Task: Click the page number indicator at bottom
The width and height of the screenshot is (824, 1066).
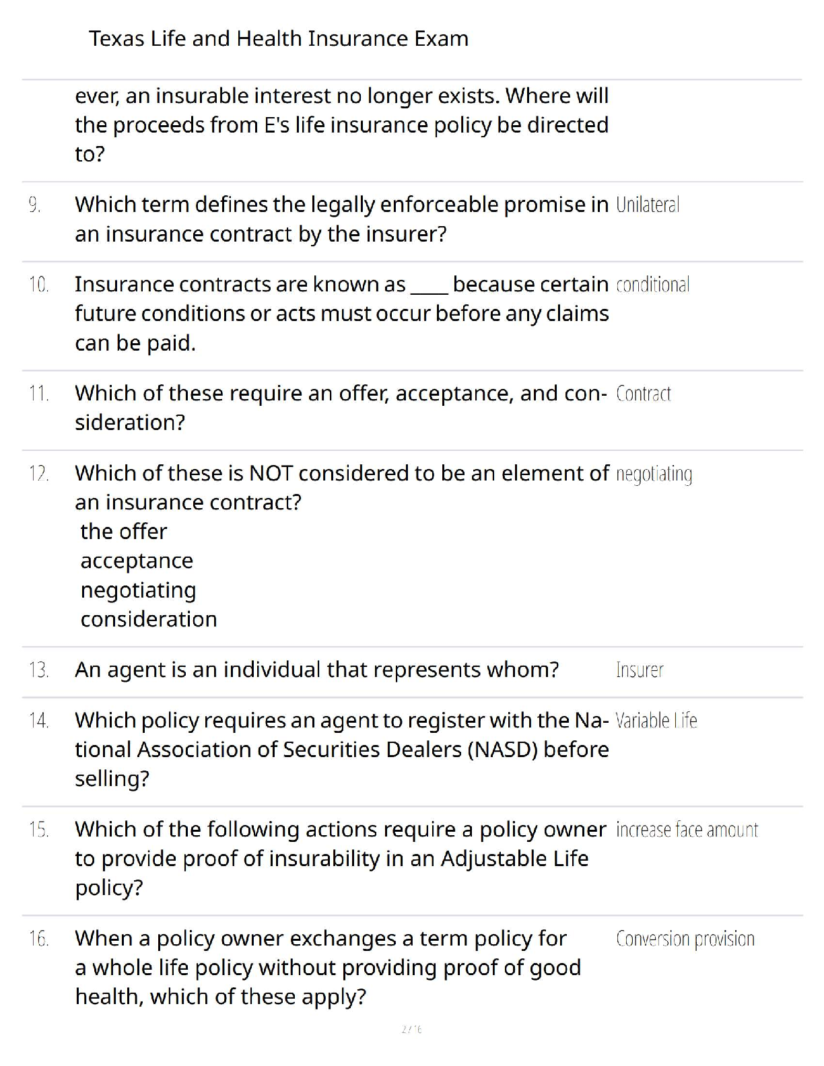Action: (x=411, y=1029)
